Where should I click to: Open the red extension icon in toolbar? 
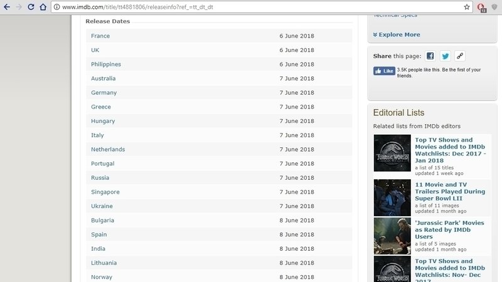point(481,7)
